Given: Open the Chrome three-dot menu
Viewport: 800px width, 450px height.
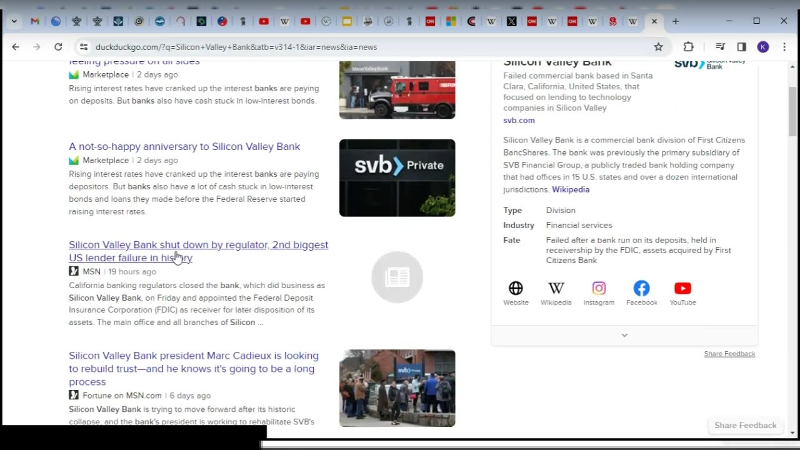Looking at the screenshot, I should coord(784,47).
